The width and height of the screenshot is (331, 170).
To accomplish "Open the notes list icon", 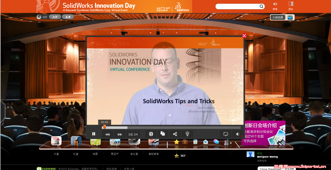I will [x=195, y=142].
